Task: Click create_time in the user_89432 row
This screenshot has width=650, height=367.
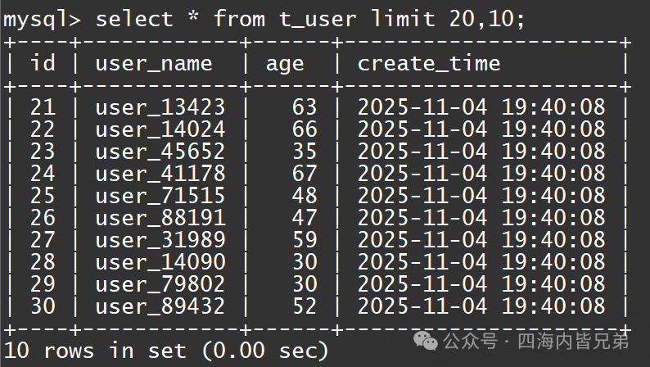Action: 481,306
